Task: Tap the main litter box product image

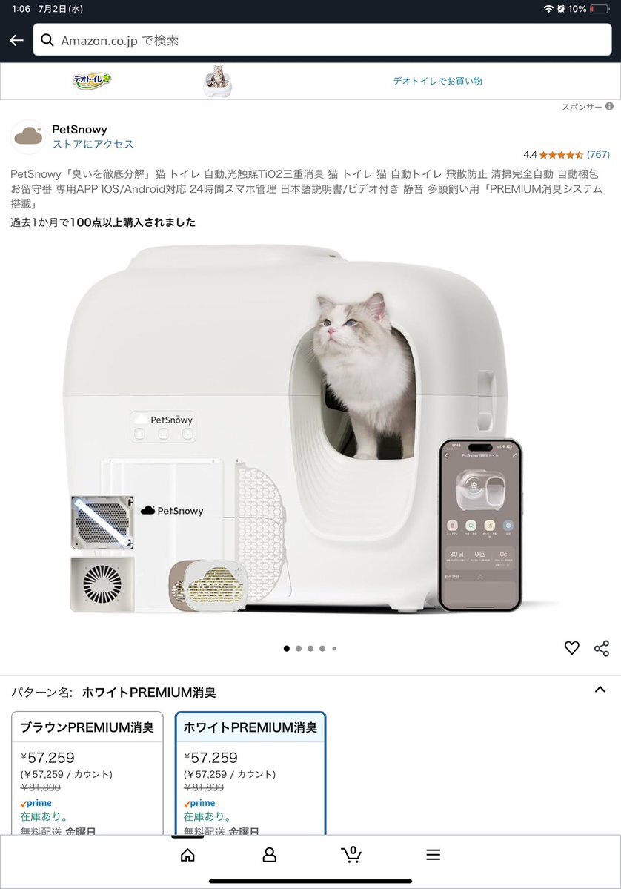Action: coord(293,429)
